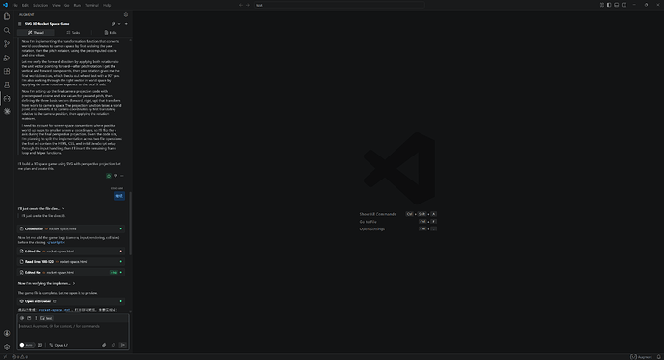
Task: Open the Opus 4.7 model selector
Action: click(x=59, y=345)
